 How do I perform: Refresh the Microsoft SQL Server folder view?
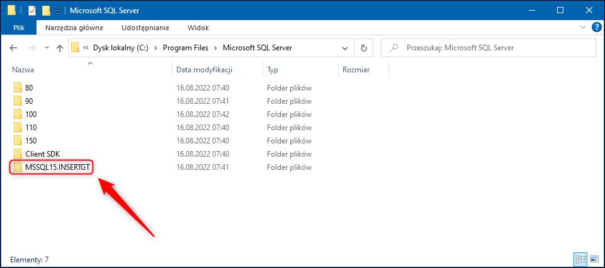pyautogui.click(x=363, y=48)
